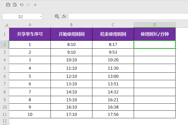This screenshot has width=188, height=125.
Task: Open the Name Box dropdown arrow
Action: (41, 17)
